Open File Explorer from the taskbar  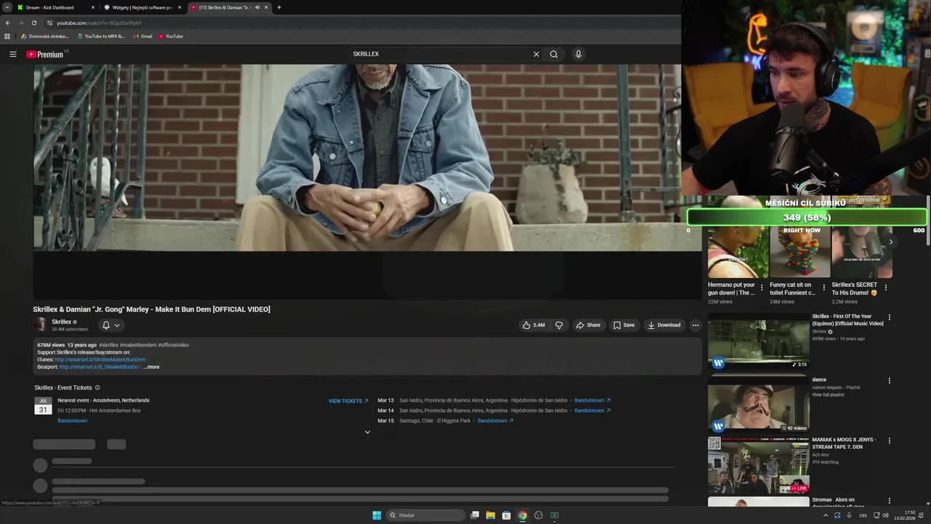[490, 515]
